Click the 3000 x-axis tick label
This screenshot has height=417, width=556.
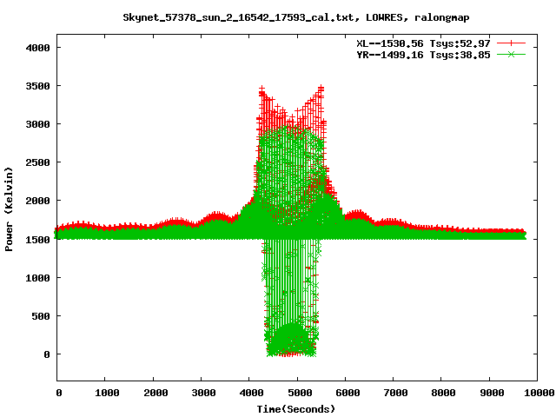coord(203,393)
